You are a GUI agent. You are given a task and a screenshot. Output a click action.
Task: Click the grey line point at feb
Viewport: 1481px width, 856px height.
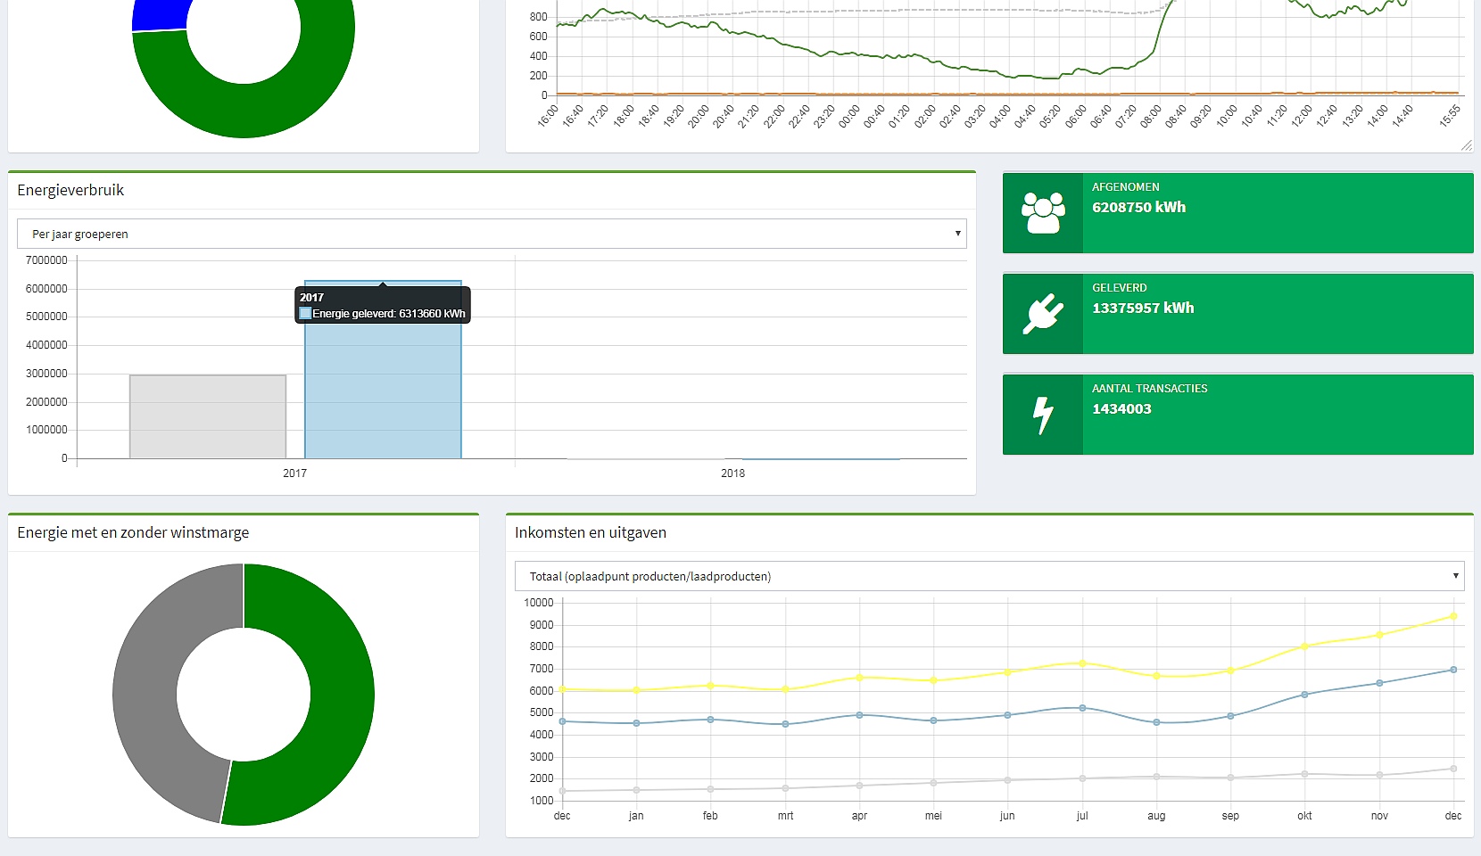(710, 789)
